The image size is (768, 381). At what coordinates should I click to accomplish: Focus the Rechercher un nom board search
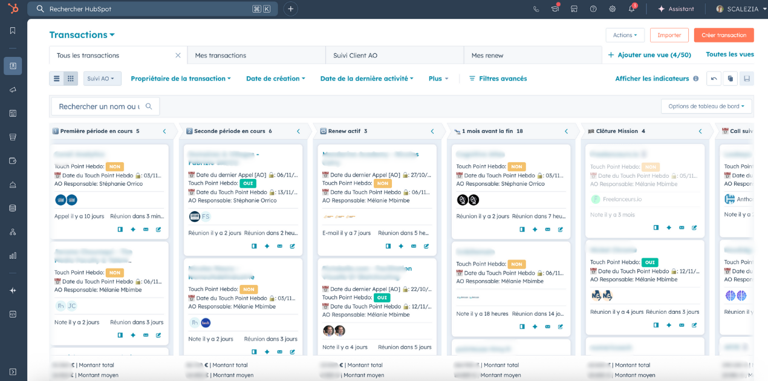(106, 106)
